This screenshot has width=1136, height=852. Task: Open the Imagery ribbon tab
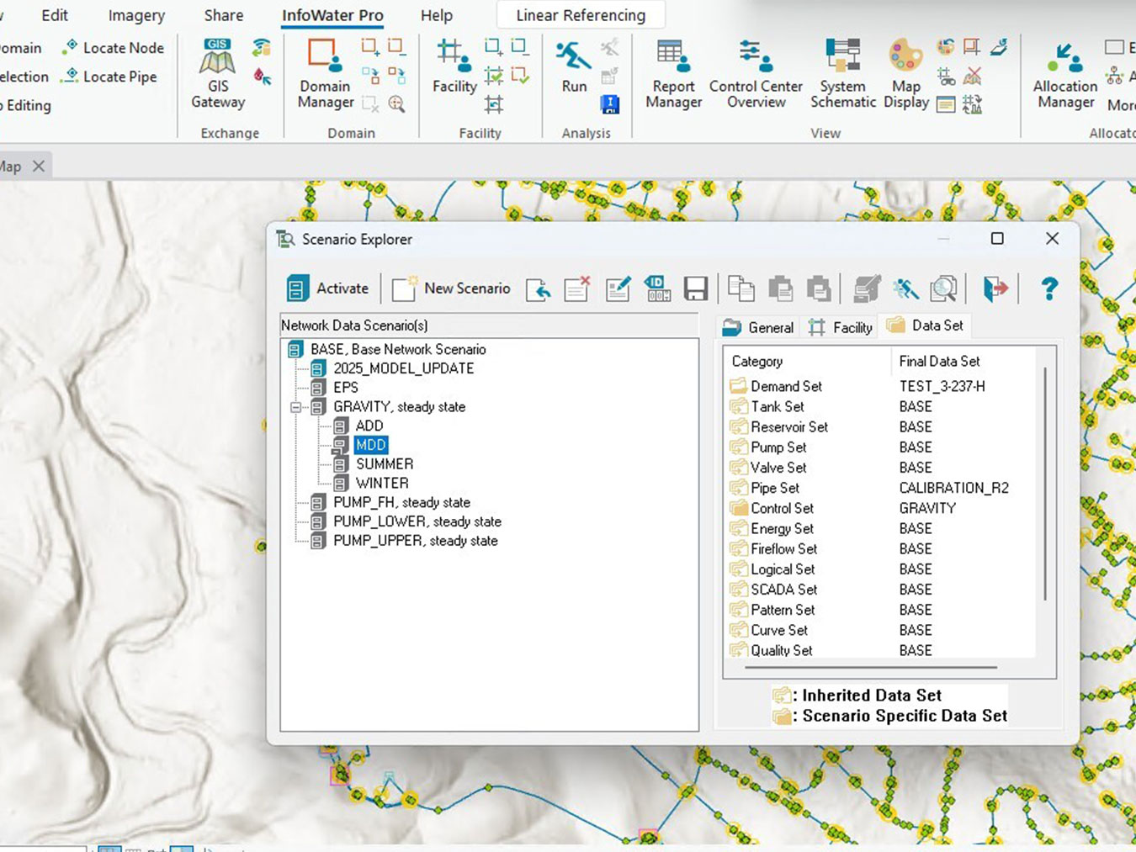(136, 15)
